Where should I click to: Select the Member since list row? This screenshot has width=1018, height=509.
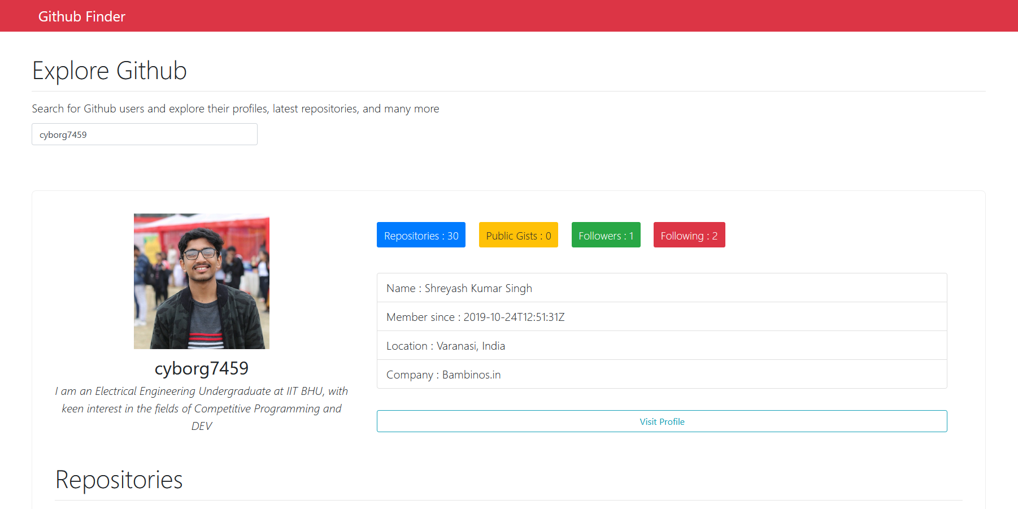662,317
